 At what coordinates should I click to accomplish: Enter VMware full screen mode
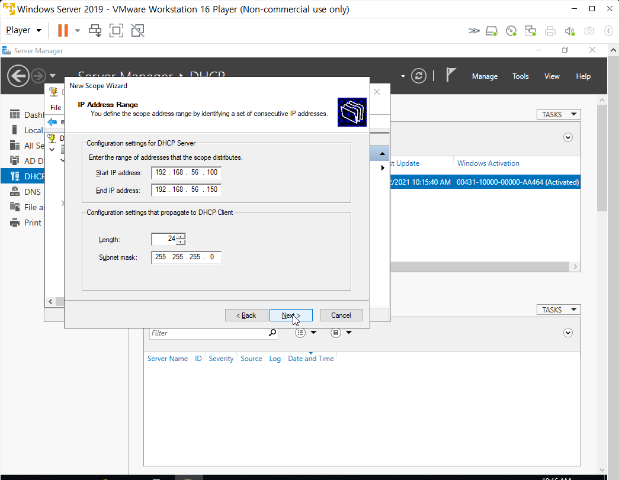(x=116, y=30)
